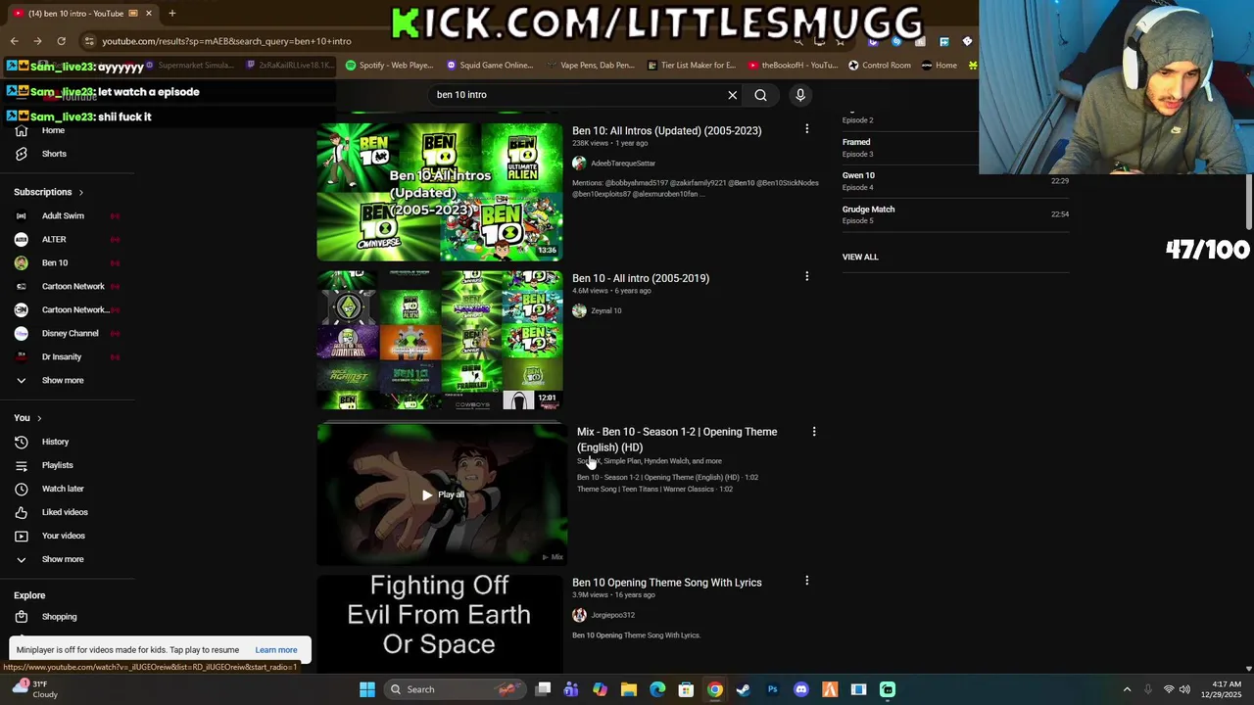Open options for Opening Theme Song With Lyrics
1254x705 pixels.
point(806,581)
